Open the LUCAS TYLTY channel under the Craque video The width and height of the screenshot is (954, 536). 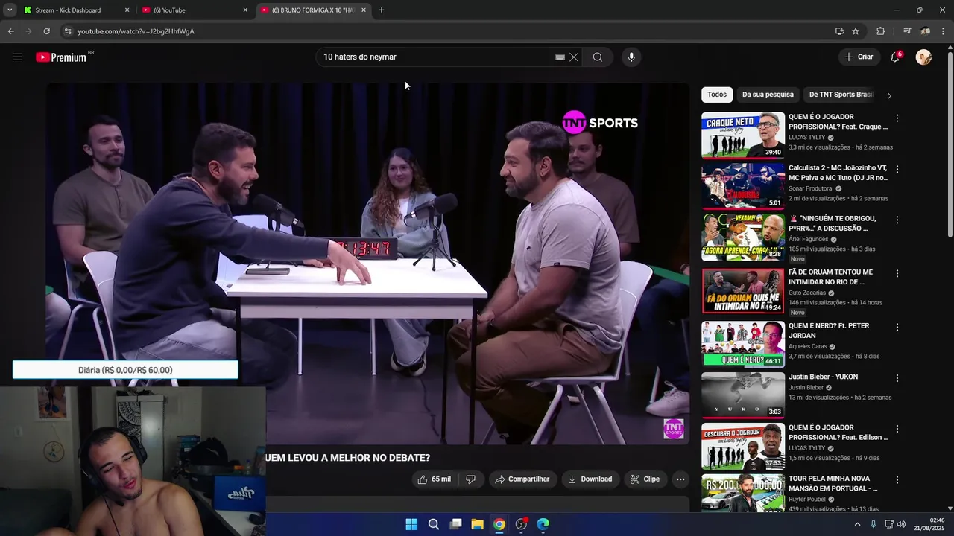coord(807,138)
